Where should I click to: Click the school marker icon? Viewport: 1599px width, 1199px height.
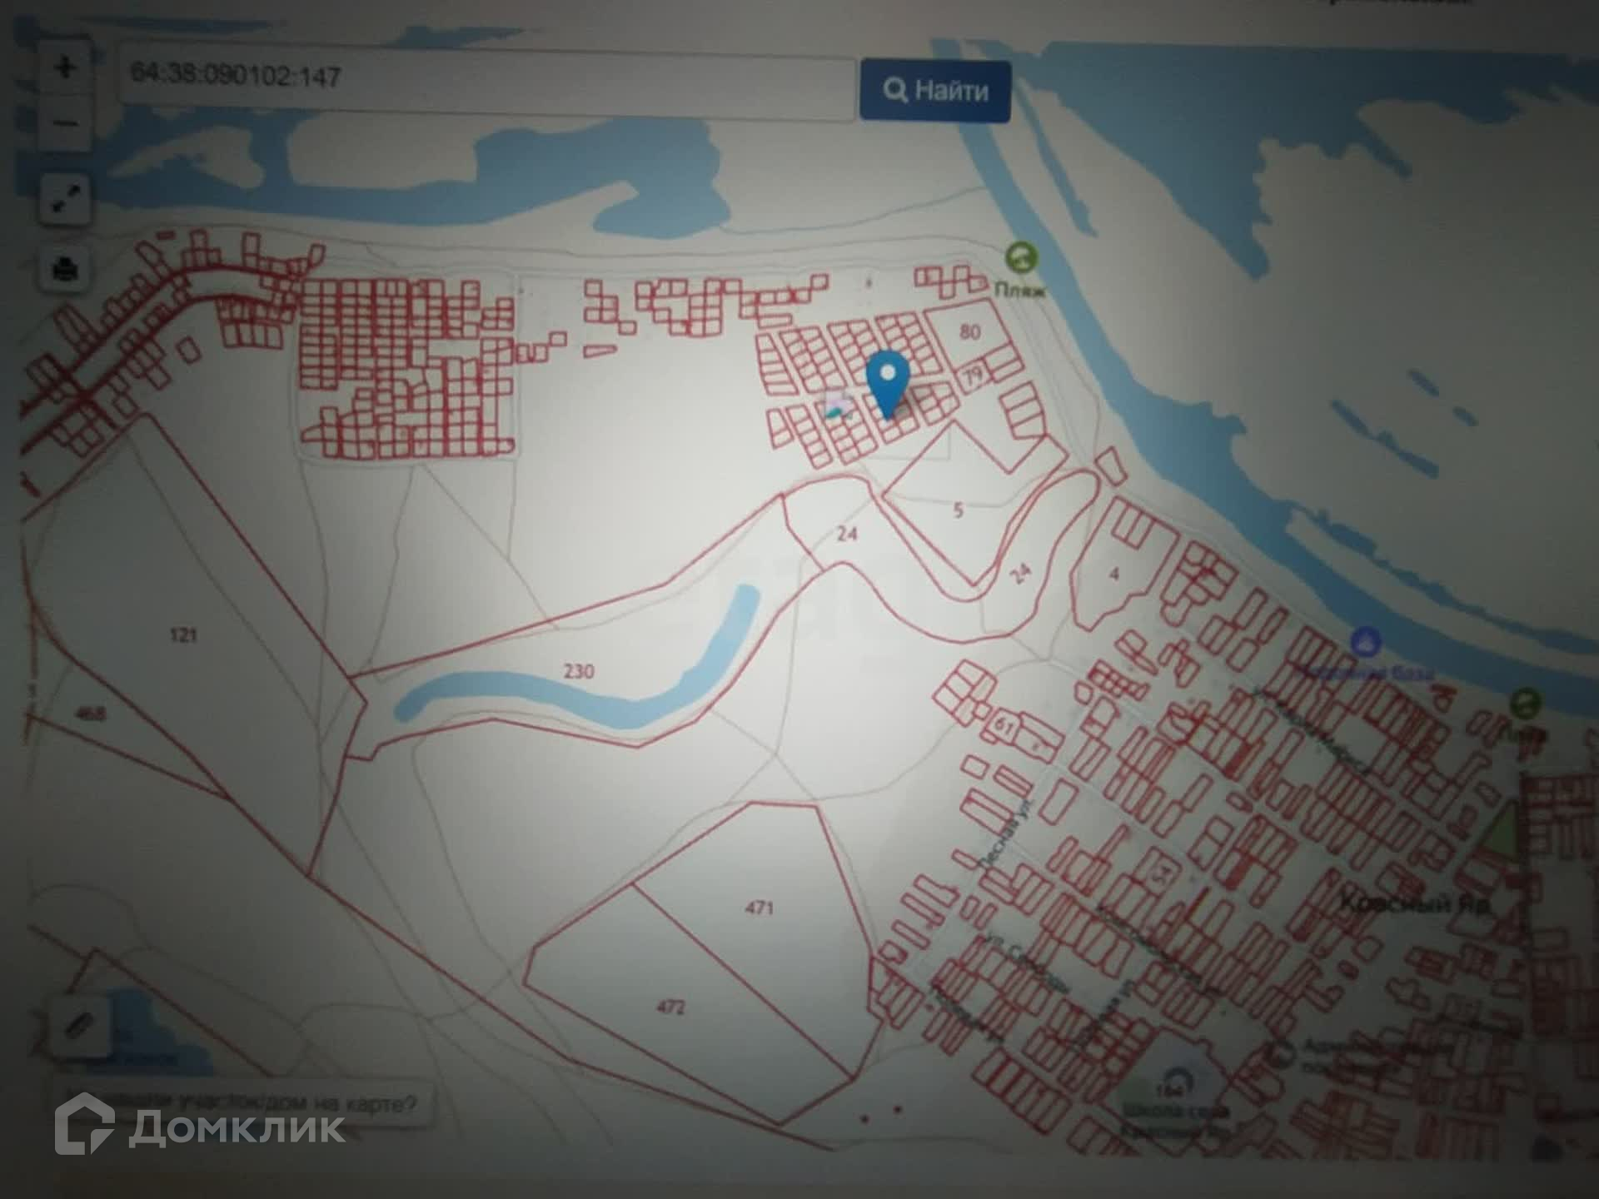click(1175, 1080)
